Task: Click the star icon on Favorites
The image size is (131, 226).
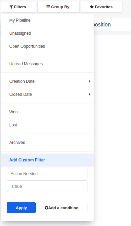Action: [92, 7]
